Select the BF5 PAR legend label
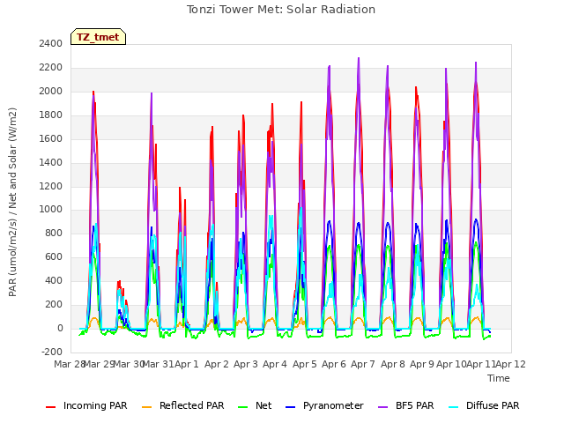The width and height of the screenshot is (564, 423). tap(415, 405)
